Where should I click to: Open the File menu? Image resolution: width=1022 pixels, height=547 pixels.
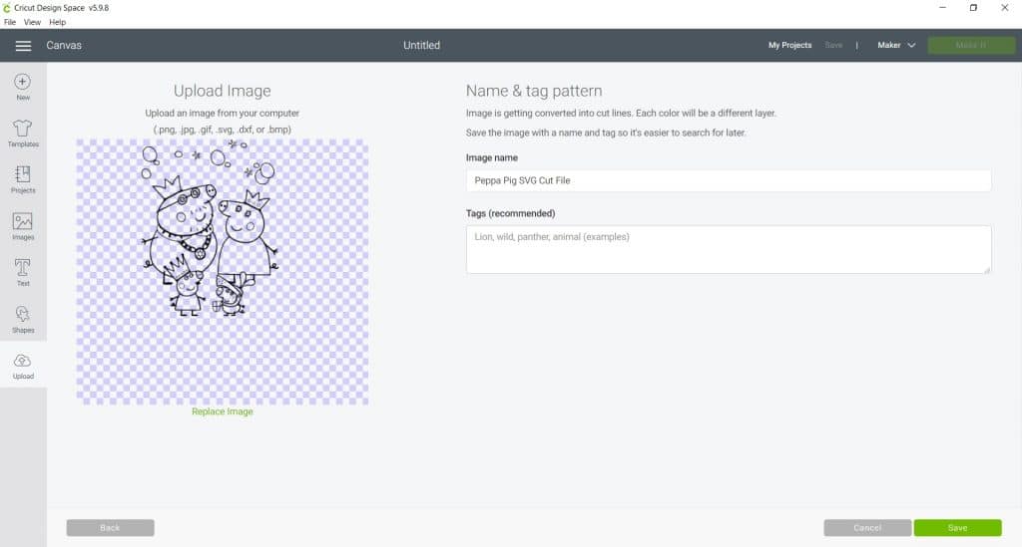[10, 22]
